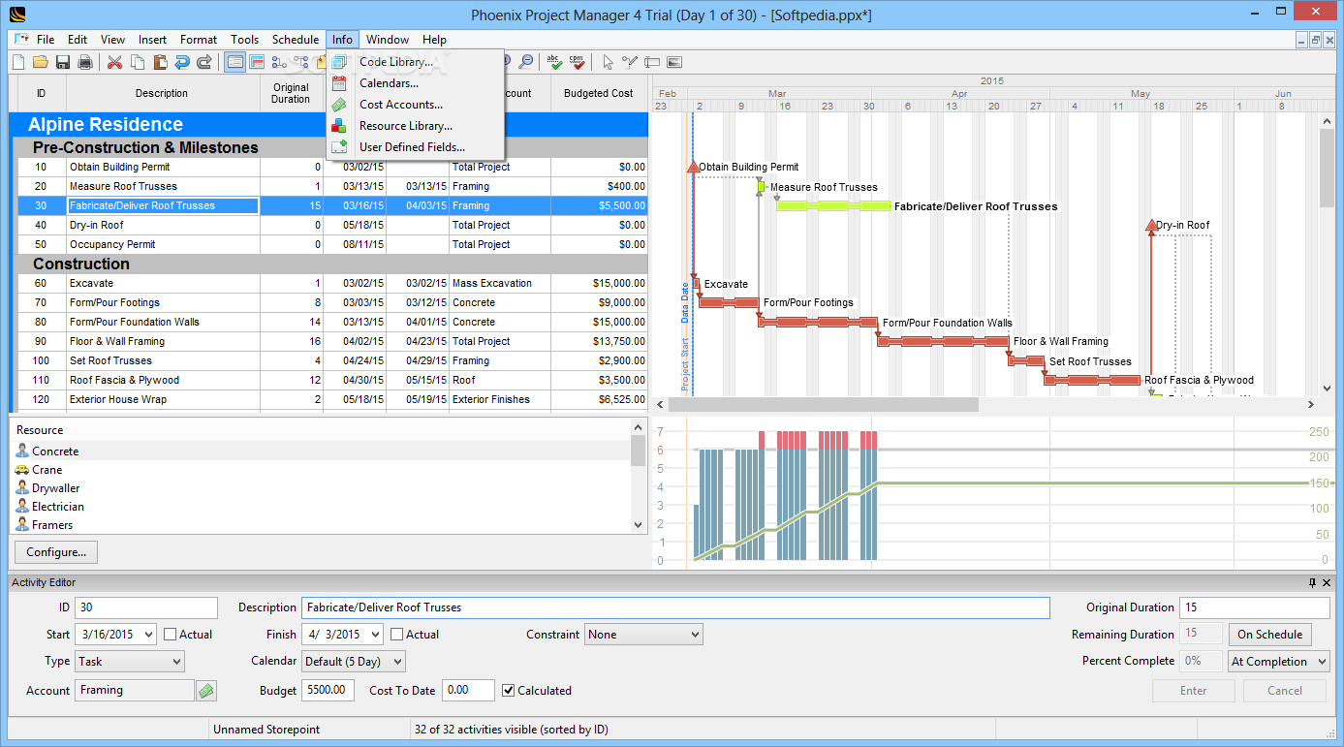1344x747 pixels.
Task: Click the Original Duration input field
Action: 1254,607
